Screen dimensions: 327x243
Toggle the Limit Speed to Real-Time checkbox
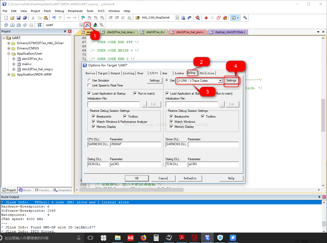(x=89, y=85)
